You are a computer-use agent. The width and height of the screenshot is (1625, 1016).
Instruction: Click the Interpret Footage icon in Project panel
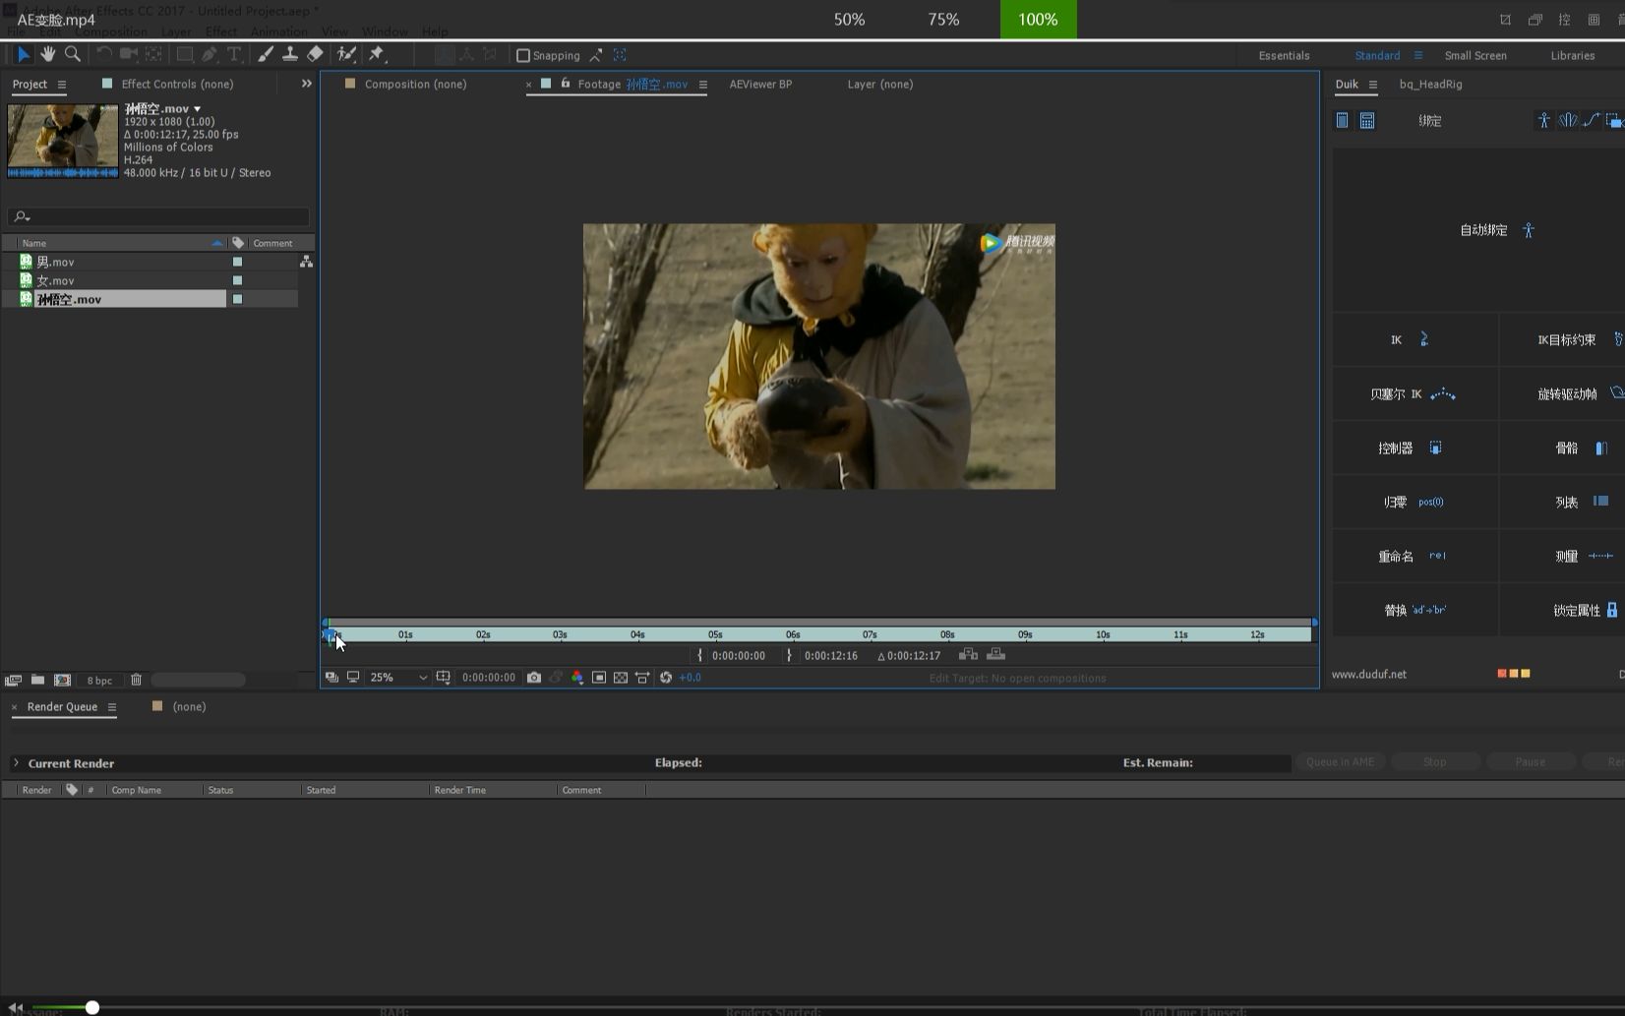tap(13, 680)
